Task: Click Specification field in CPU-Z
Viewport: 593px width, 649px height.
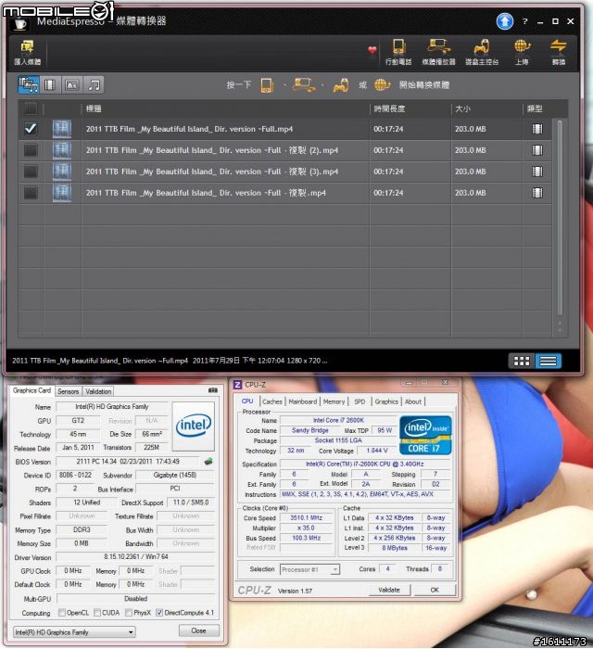Action: pyautogui.click(x=365, y=464)
